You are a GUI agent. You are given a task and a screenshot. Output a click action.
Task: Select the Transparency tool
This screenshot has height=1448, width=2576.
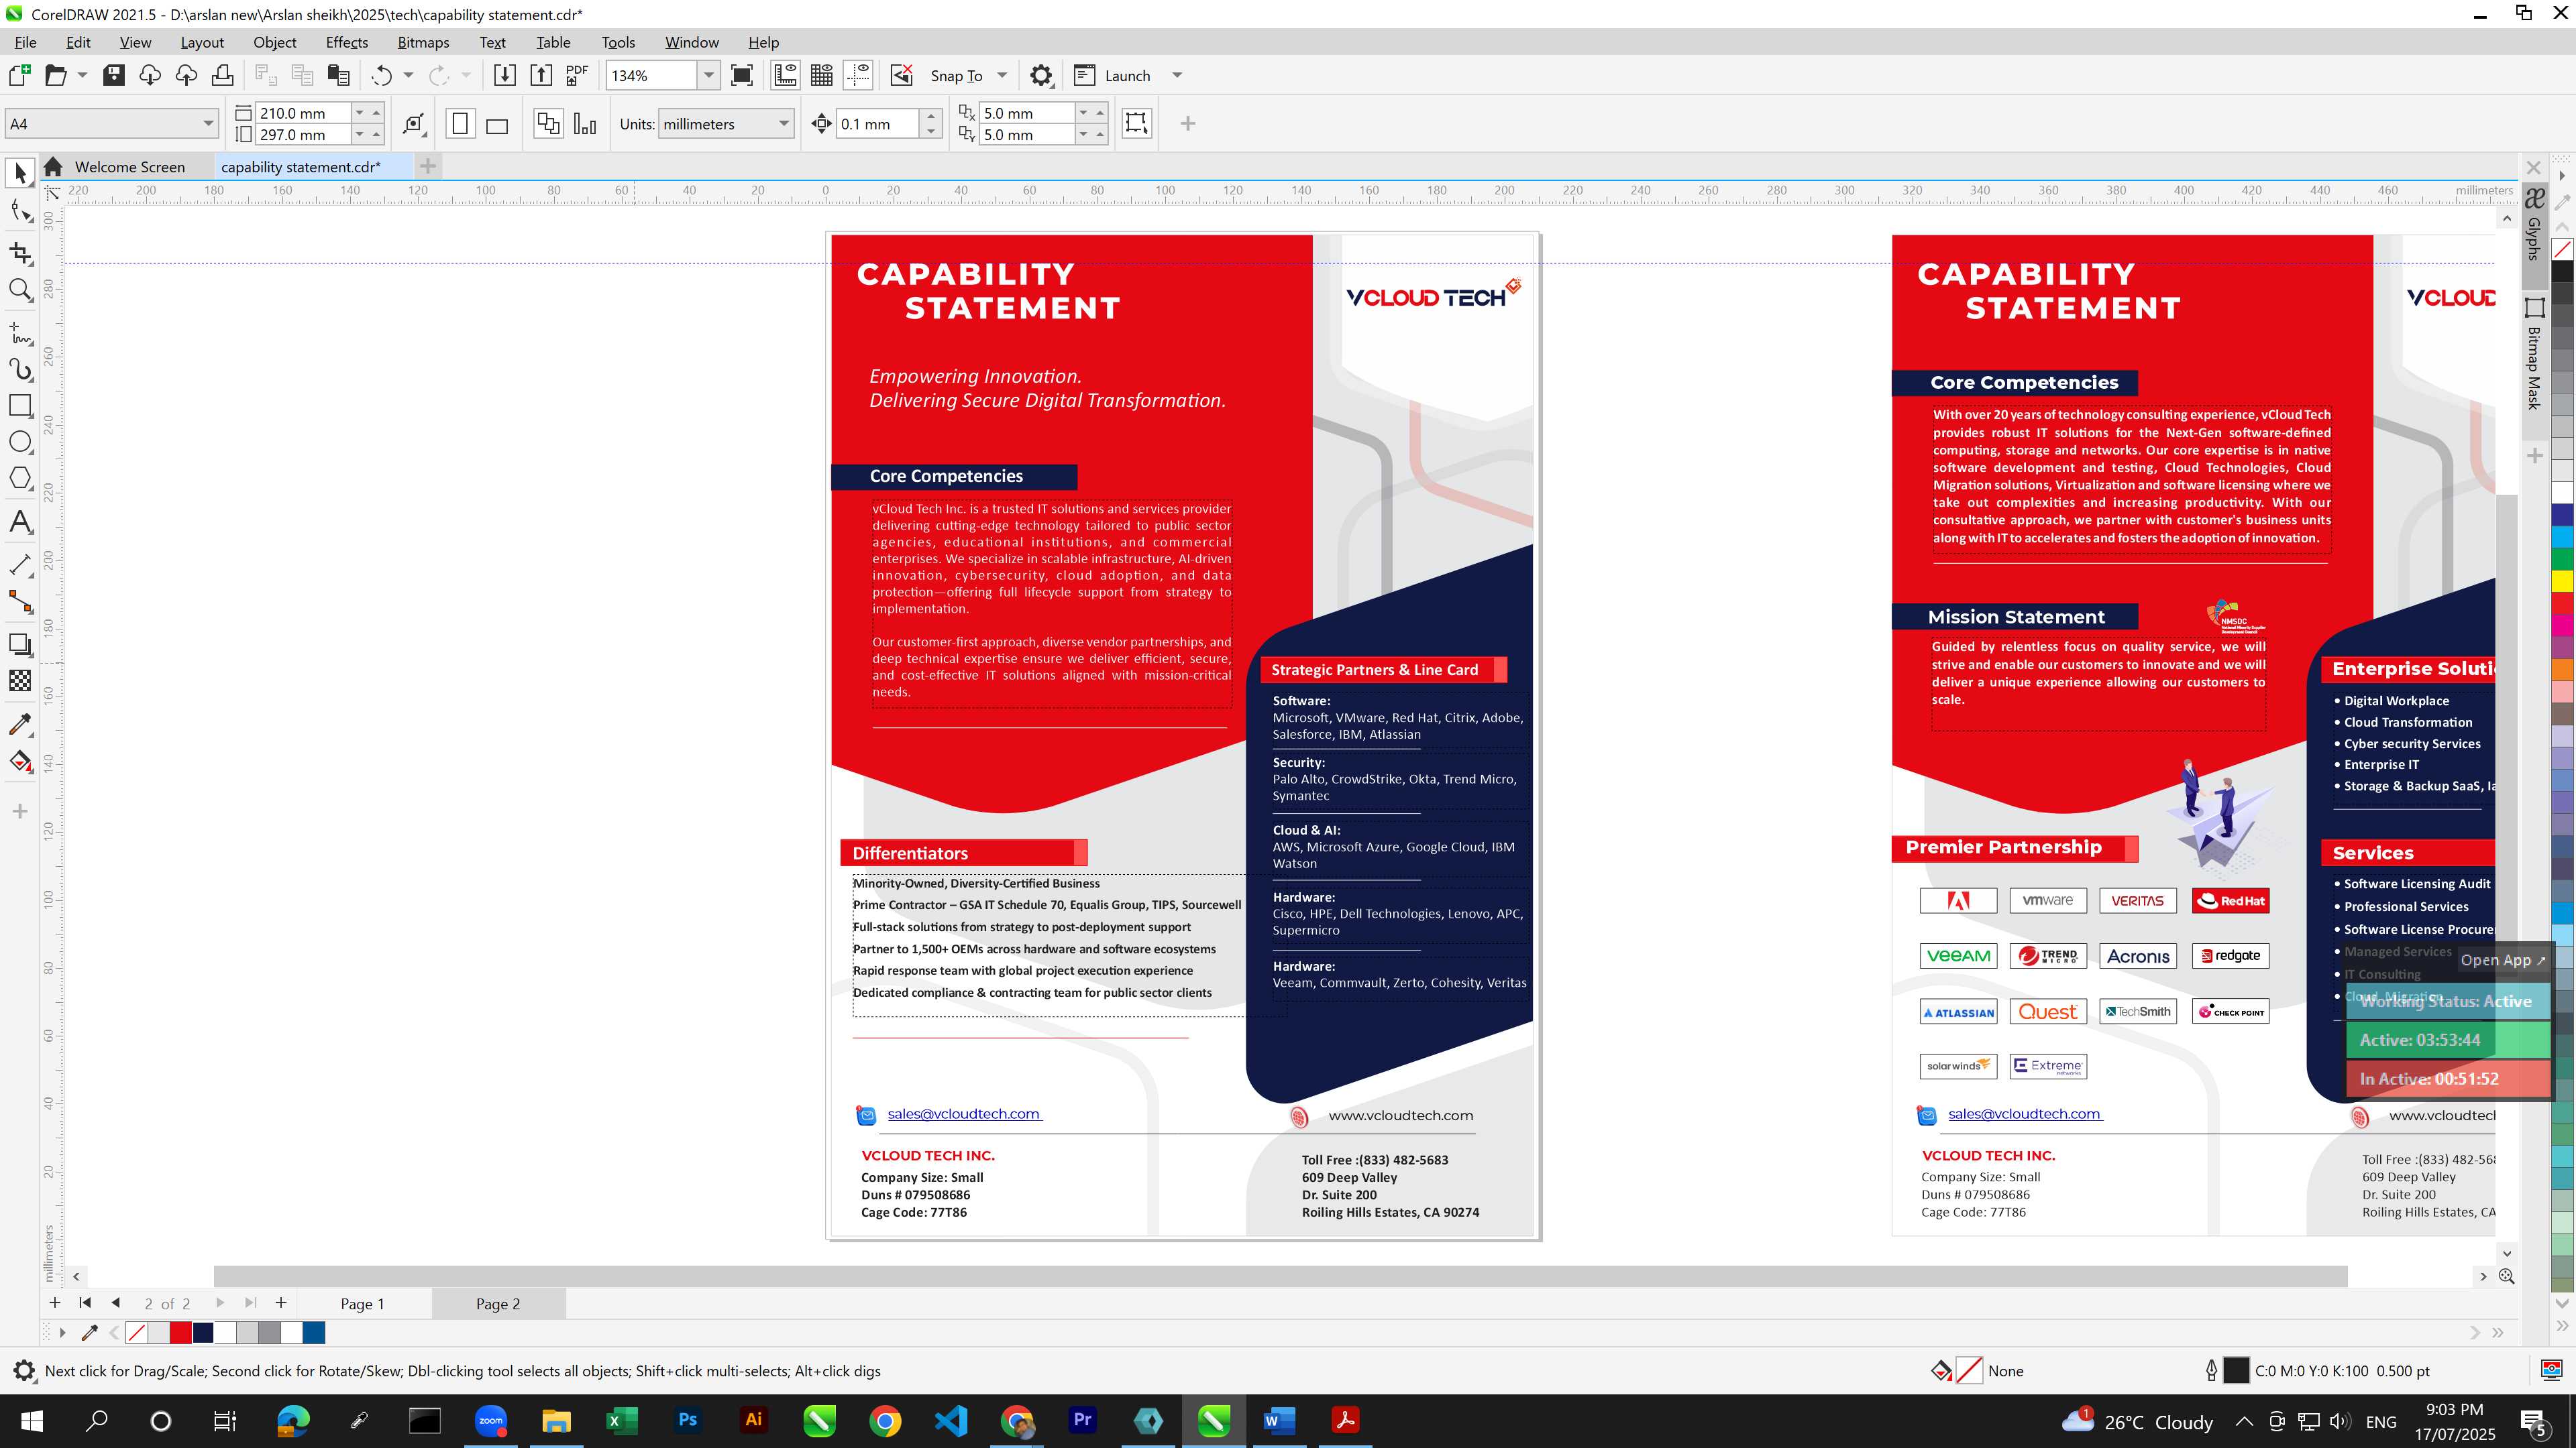(20, 680)
